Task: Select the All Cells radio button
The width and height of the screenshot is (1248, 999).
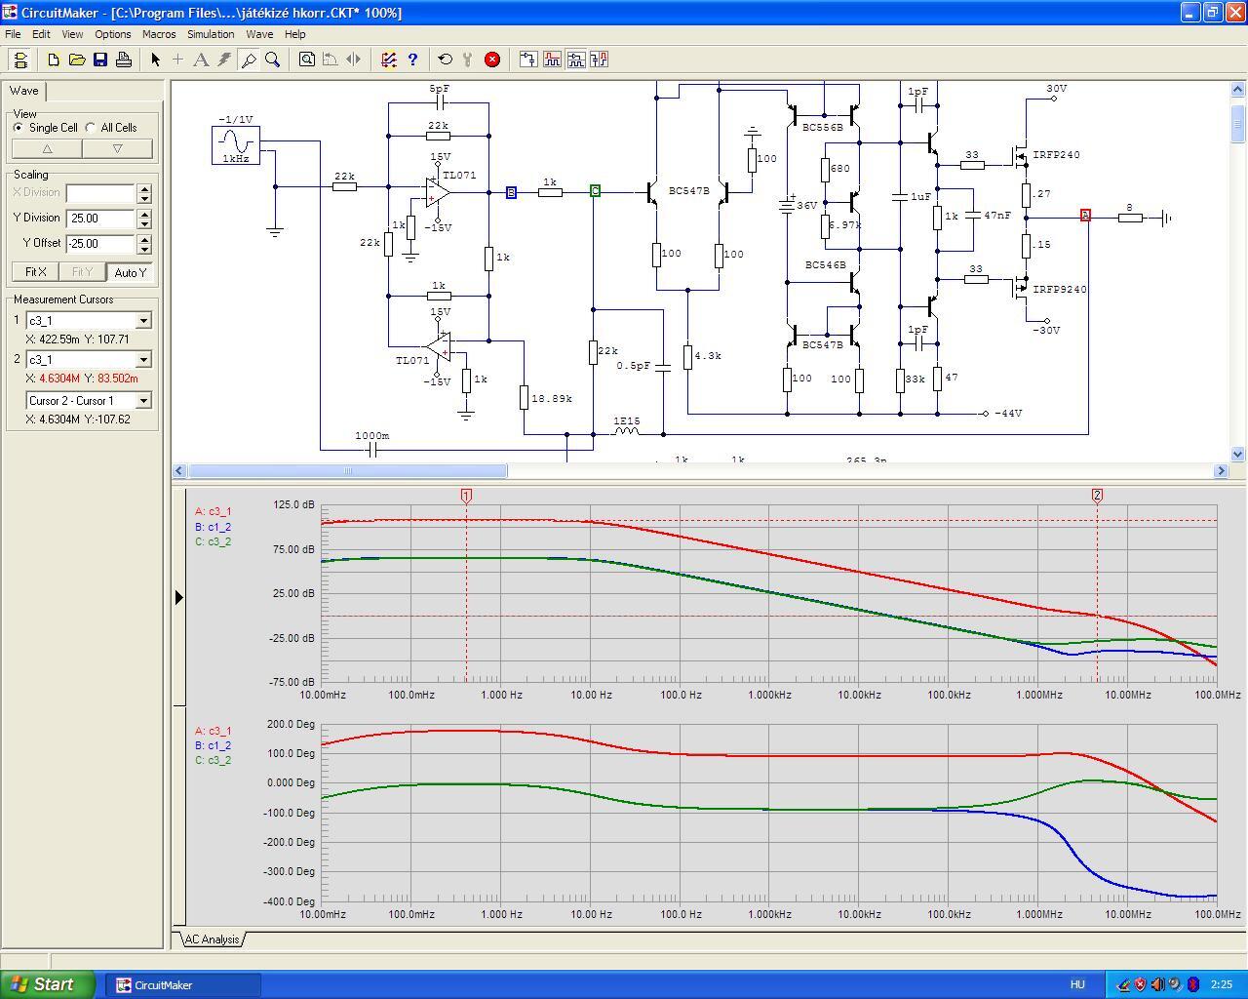Action: pos(91,128)
